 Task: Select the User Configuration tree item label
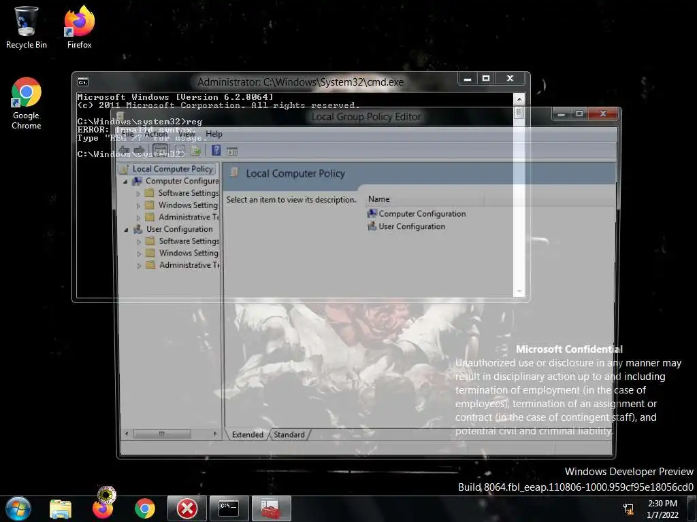pyautogui.click(x=180, y=229)
